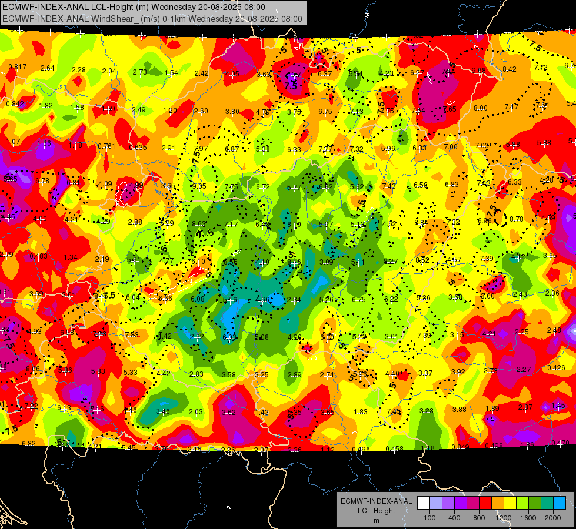Click the grid value 8.84
The width and height of the screenshot is (576, 529).
click(x=421, y=222)
